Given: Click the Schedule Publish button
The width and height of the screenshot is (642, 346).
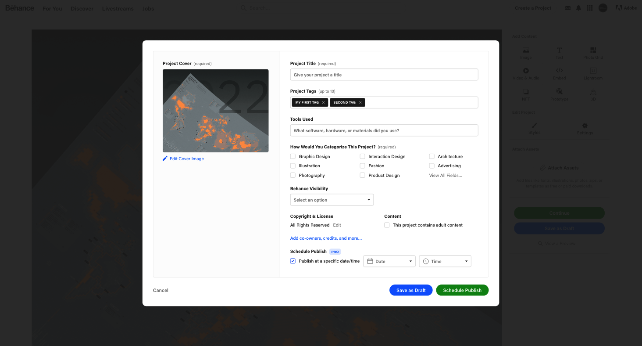Looking at the screenshot, I should pyautogui.click(x=462, y=290).
